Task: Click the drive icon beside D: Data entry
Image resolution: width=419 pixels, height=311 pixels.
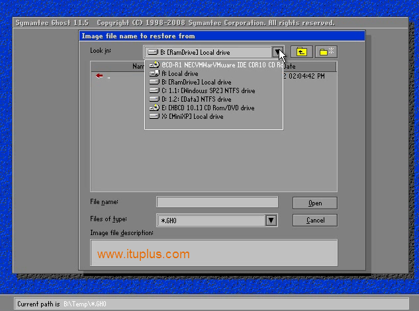Action: 154,99
